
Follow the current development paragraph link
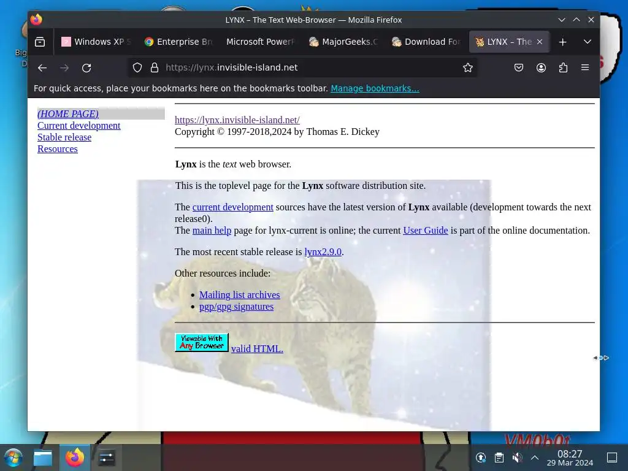pos(232,207)
